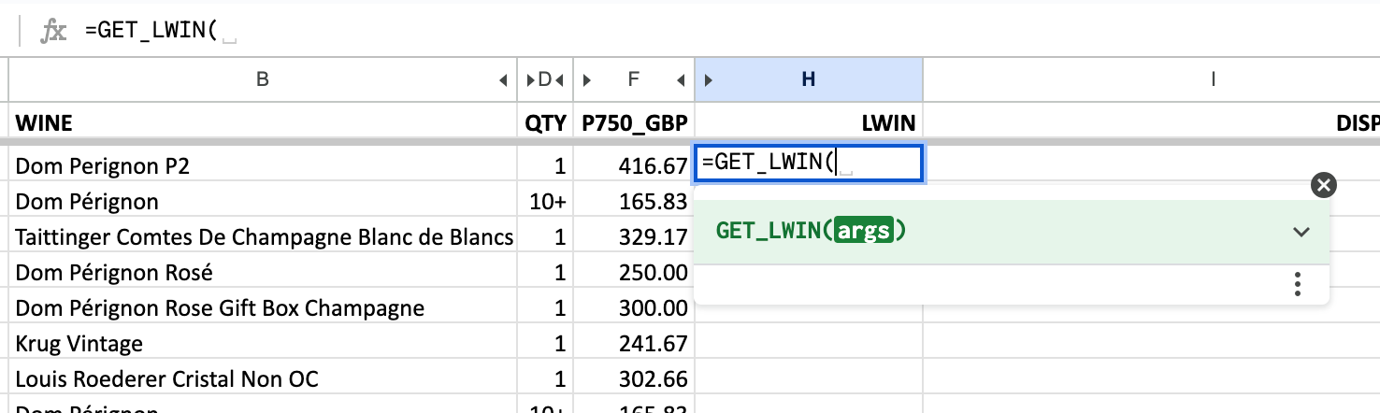Select column H via its header letter
This screenshot has height=413, width=1380.
809,80
